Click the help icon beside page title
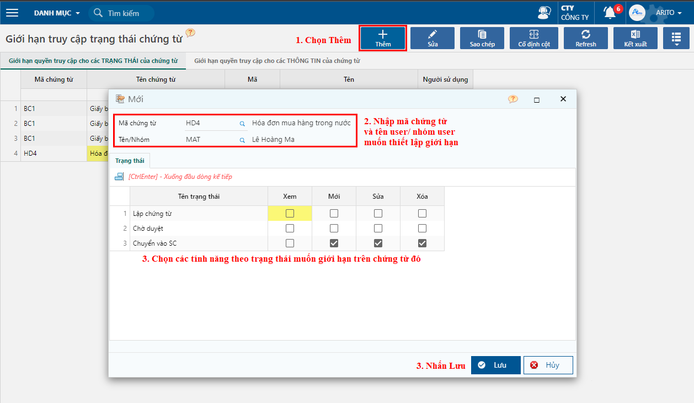The image size is (694, 403). [x=190, y=33]
